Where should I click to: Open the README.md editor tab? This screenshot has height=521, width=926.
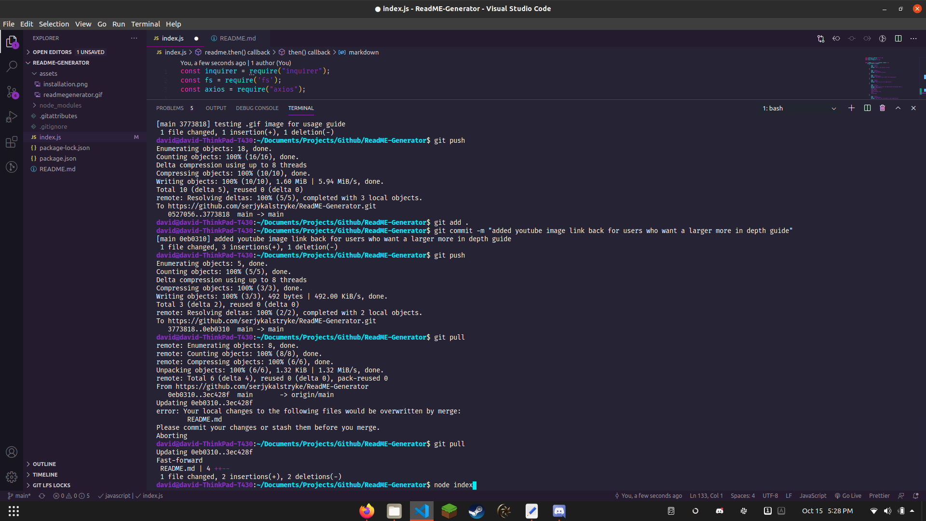click(x=237, y=39)
